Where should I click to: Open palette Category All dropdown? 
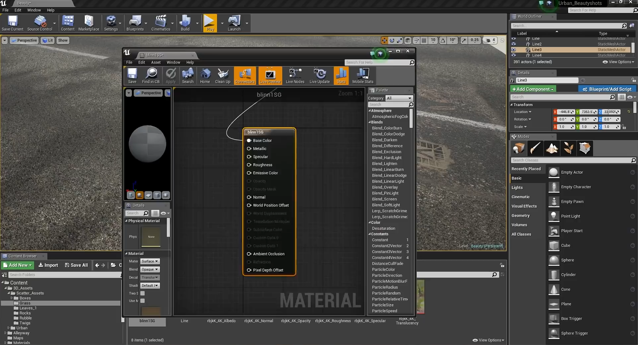point(399,98)
